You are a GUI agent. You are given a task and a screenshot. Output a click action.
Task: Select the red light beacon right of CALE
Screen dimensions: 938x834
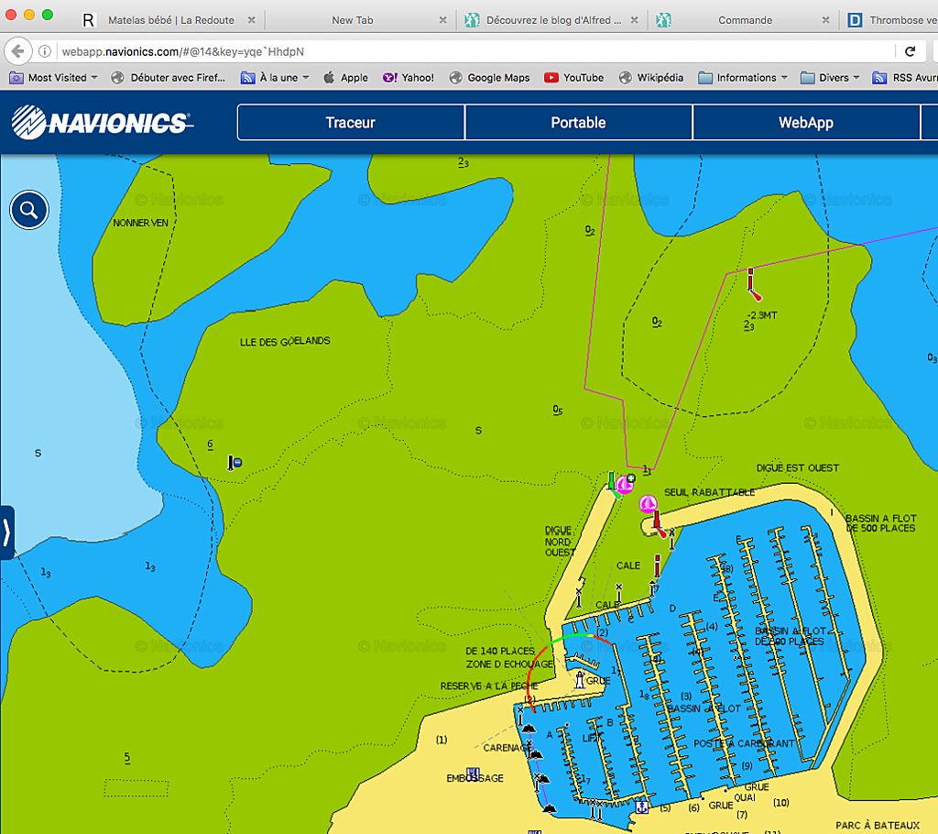click(x=657, y=565)
